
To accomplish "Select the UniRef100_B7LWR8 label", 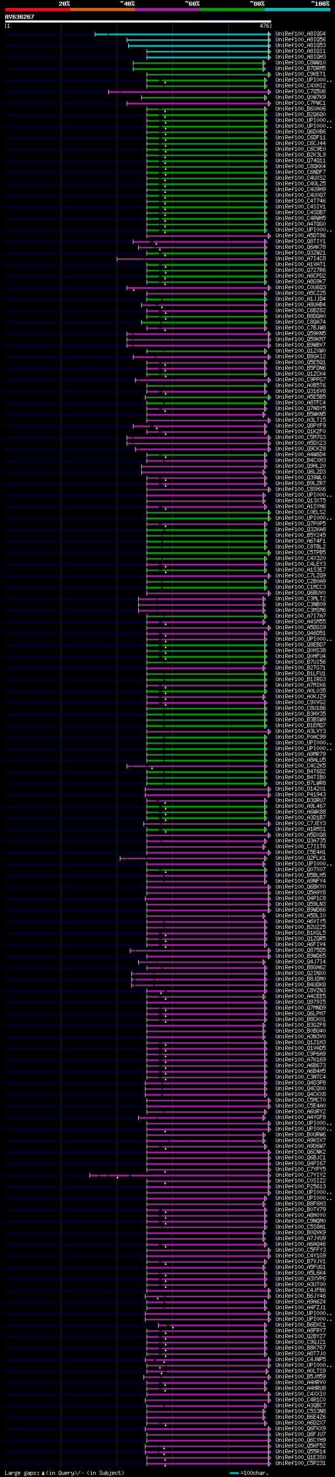I will coord(300,783).
